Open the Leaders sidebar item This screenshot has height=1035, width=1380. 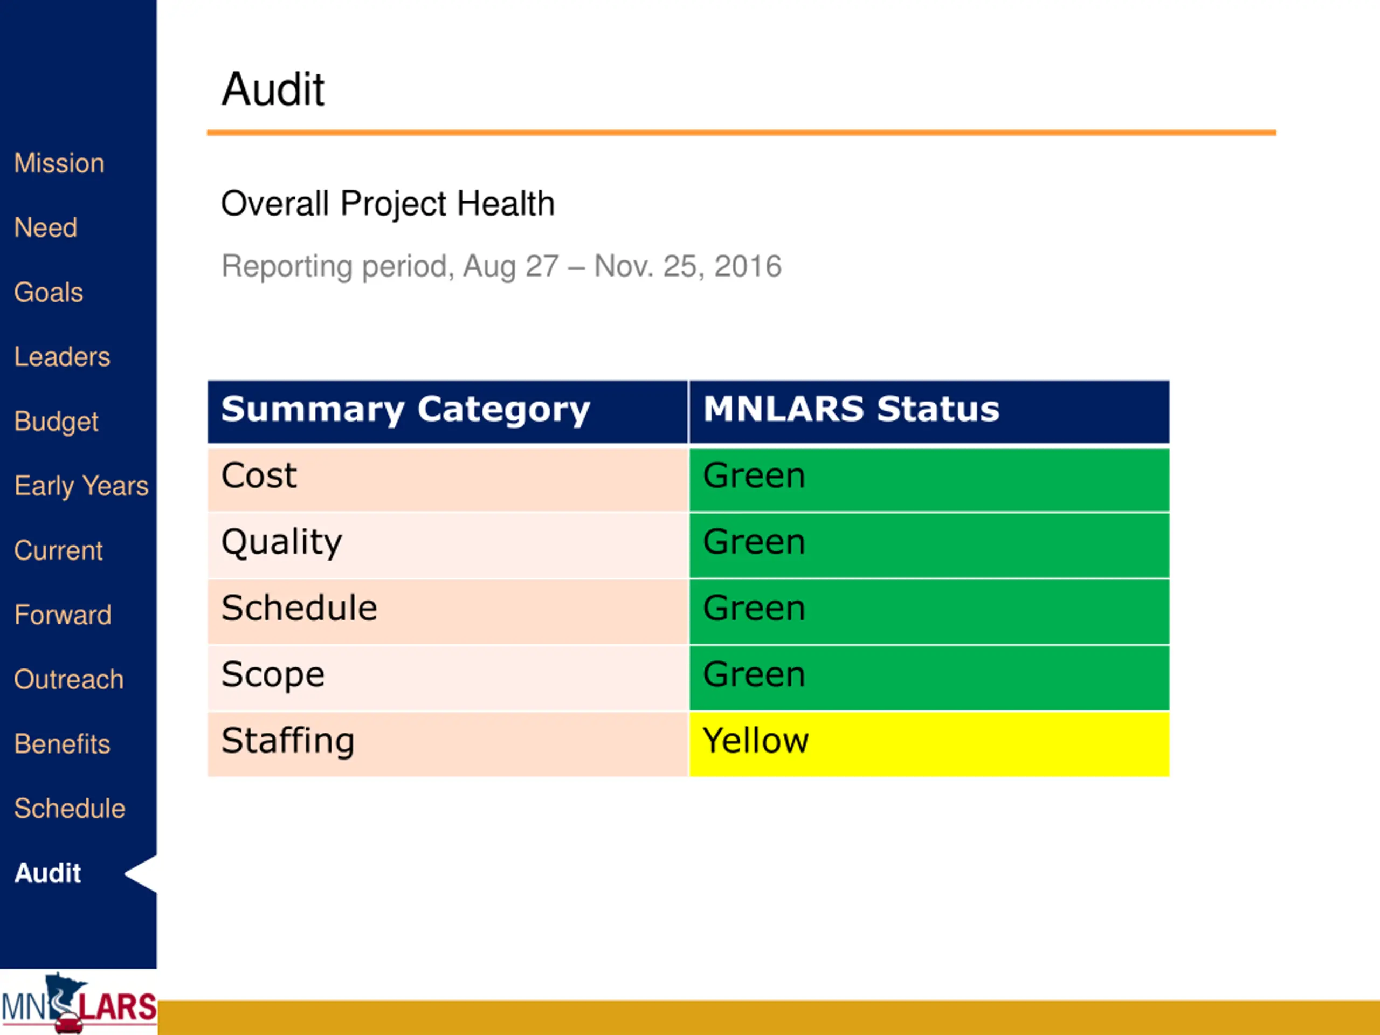[x=63, y=357]
